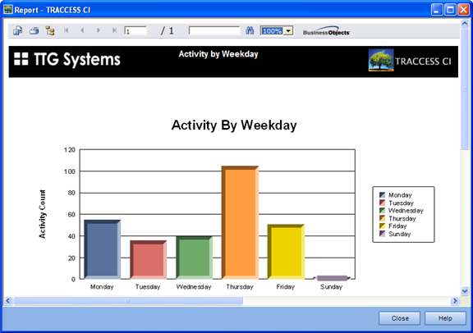473x333 pixels.
Task: Go to first page arrow
Action: (67, 30)
